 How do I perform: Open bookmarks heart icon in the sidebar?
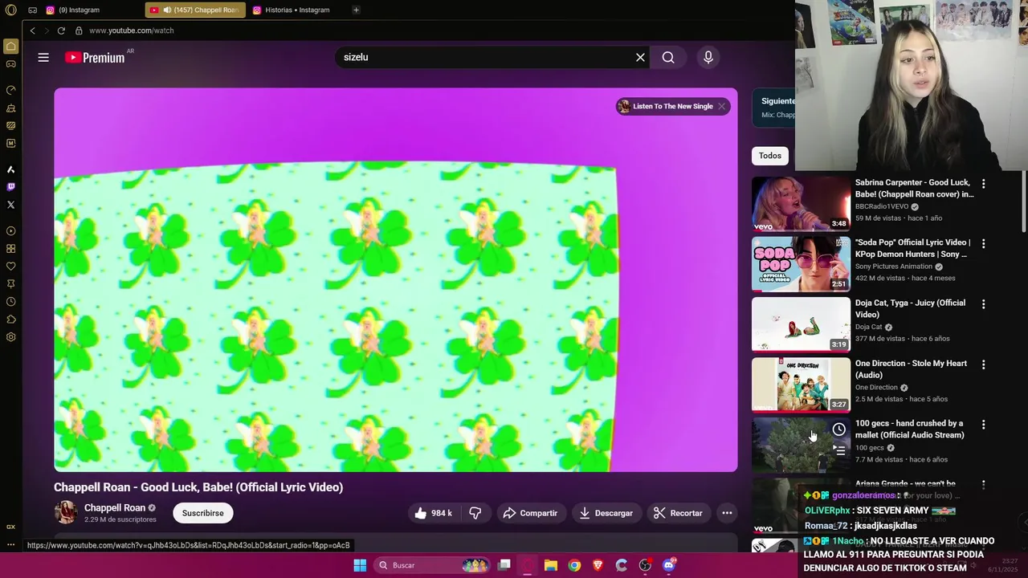pos(10,267)
